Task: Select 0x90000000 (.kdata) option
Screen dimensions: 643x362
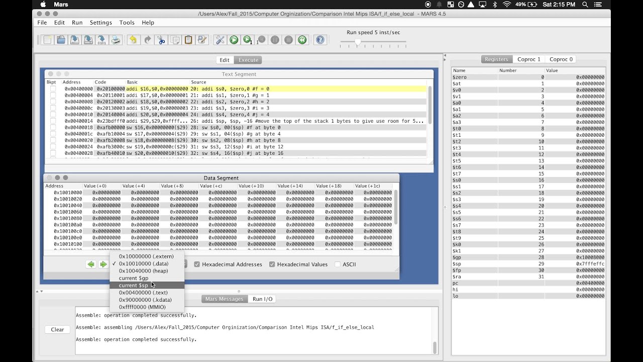Action: click(x=147, y=300)
